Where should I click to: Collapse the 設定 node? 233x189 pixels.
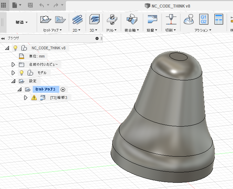coord(13,81)
